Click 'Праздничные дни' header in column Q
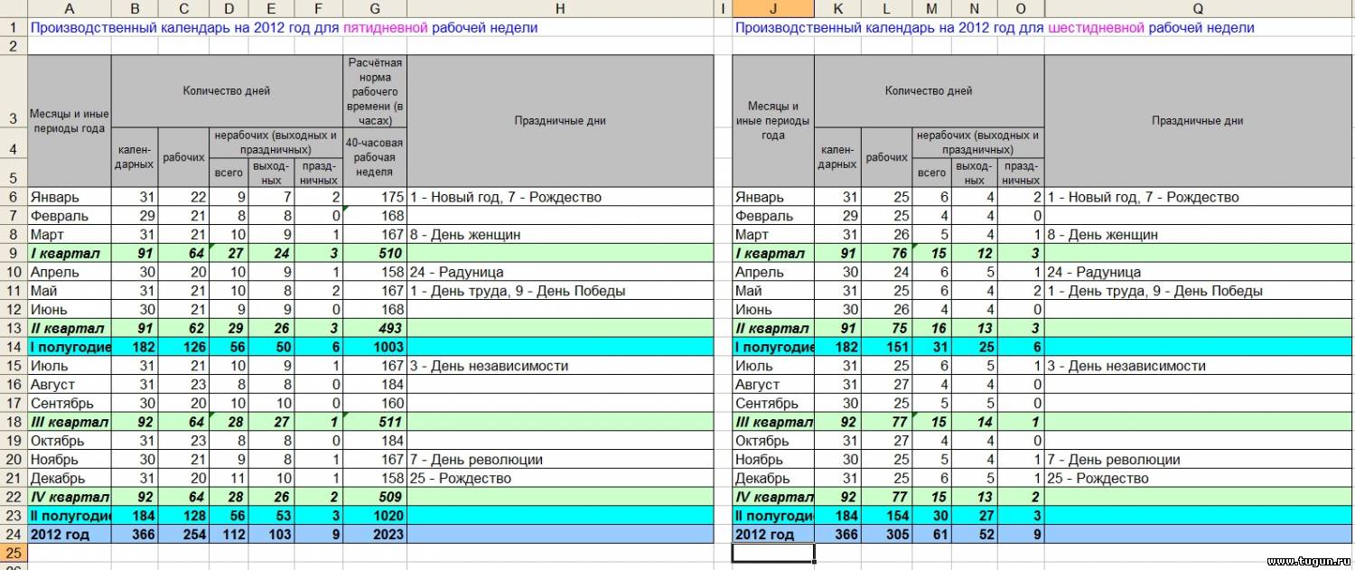 click(1199, 120)
